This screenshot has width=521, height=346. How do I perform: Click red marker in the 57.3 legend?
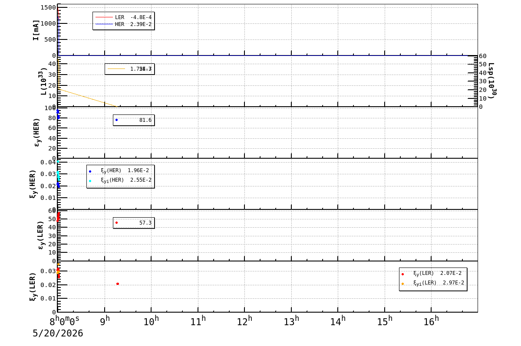(116, 223)
